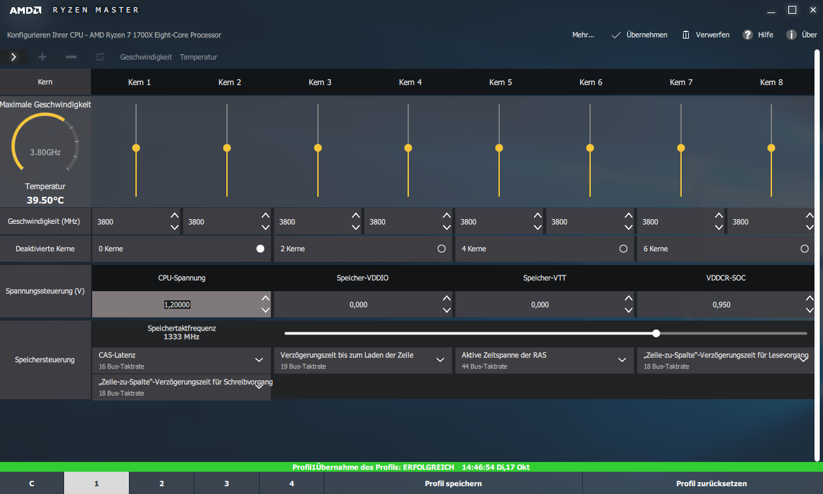823x494 pixels.
Task: Increase Kern 5 speed with the up arrow
Action: 538,215
